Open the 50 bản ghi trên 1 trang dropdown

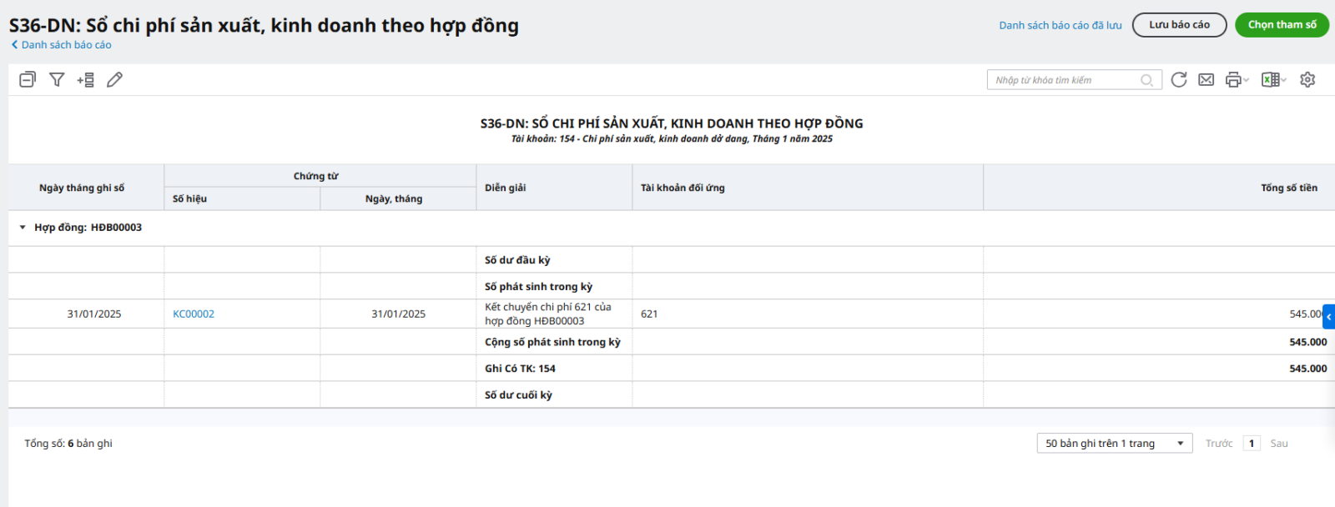(1114, 444)
